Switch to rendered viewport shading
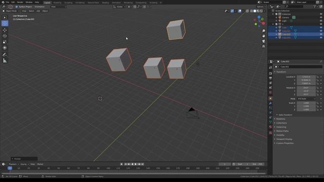Screen dimensions: 324x182 click(x=261, y=11)
